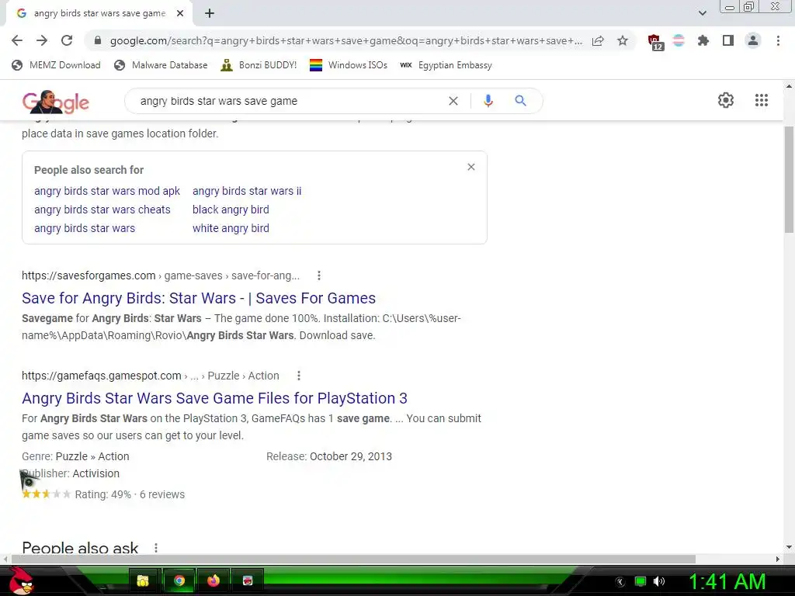The width and height of the screenshot is (795, 596).
Task: Open the Google apps grid
Action: (762, 100)
